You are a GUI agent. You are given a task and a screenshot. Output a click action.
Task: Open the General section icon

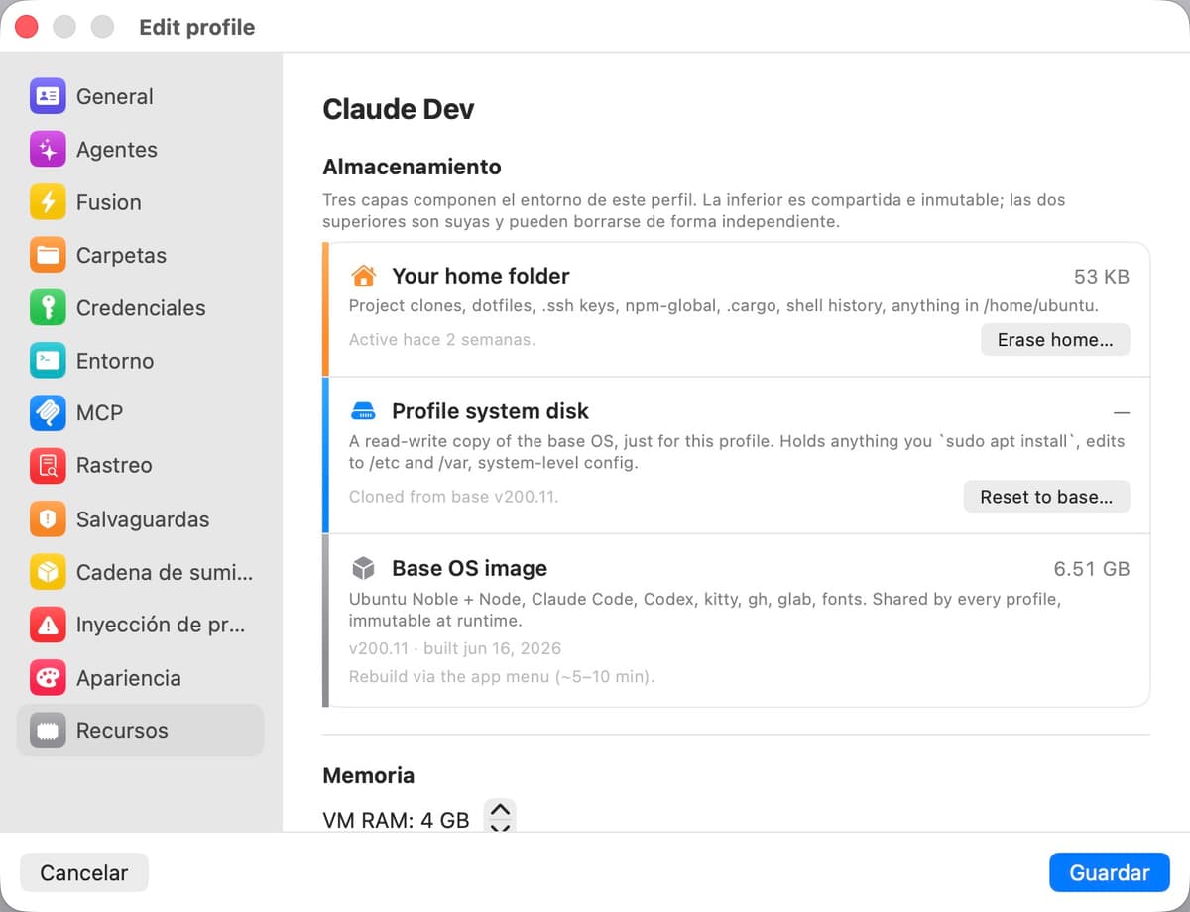click(x=48, y=96)
